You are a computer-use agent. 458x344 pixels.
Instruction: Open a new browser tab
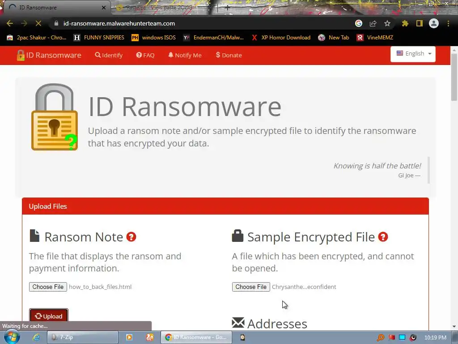228,8
